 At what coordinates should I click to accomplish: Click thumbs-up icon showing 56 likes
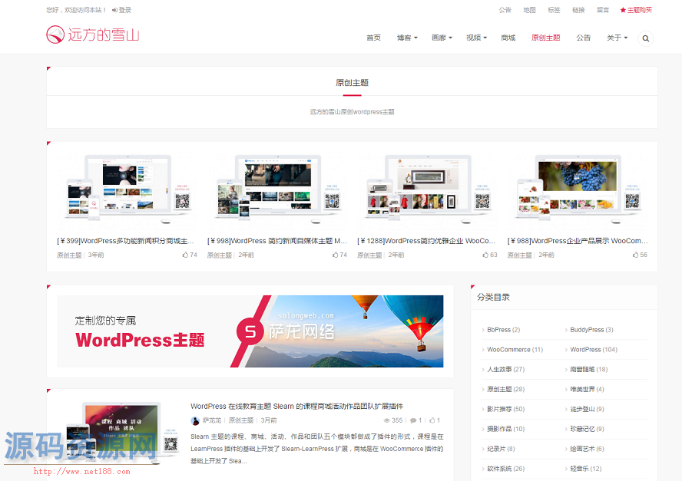click(x=635, y=255)
